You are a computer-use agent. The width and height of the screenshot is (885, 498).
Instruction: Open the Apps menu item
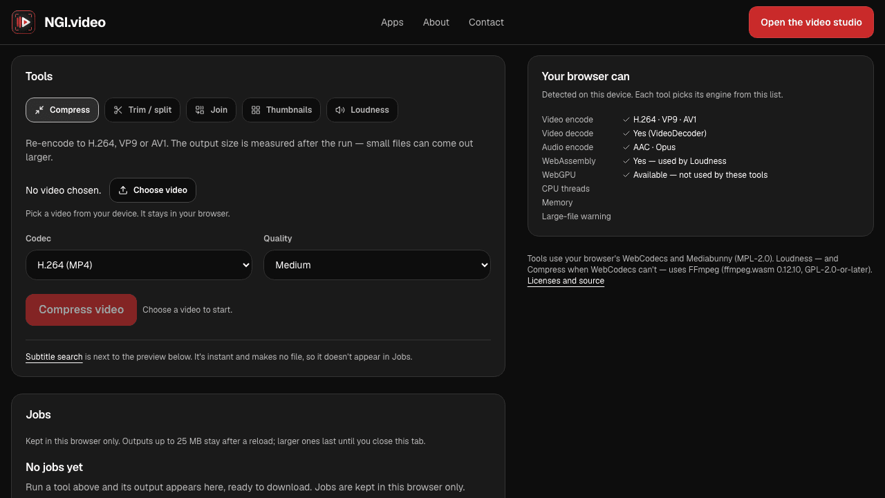(392, 22)
